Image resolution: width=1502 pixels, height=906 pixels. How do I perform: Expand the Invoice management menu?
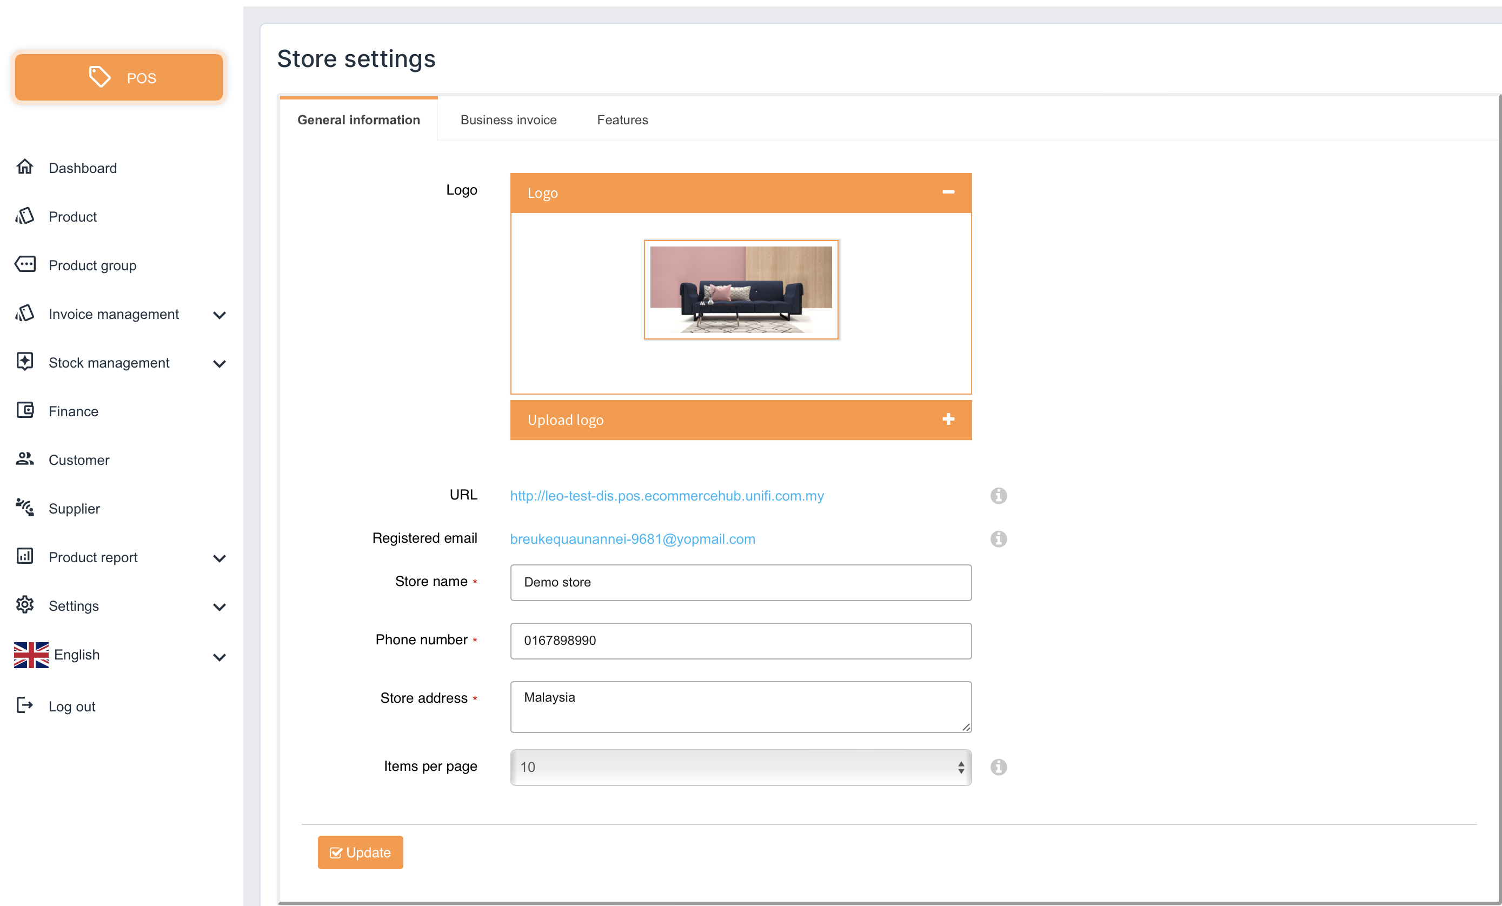coord(220,315)
